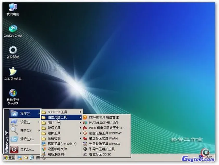This screenshot has height=165, width=219.
Task: Click the 开始 start button
Action: click(x=9, y=158)
